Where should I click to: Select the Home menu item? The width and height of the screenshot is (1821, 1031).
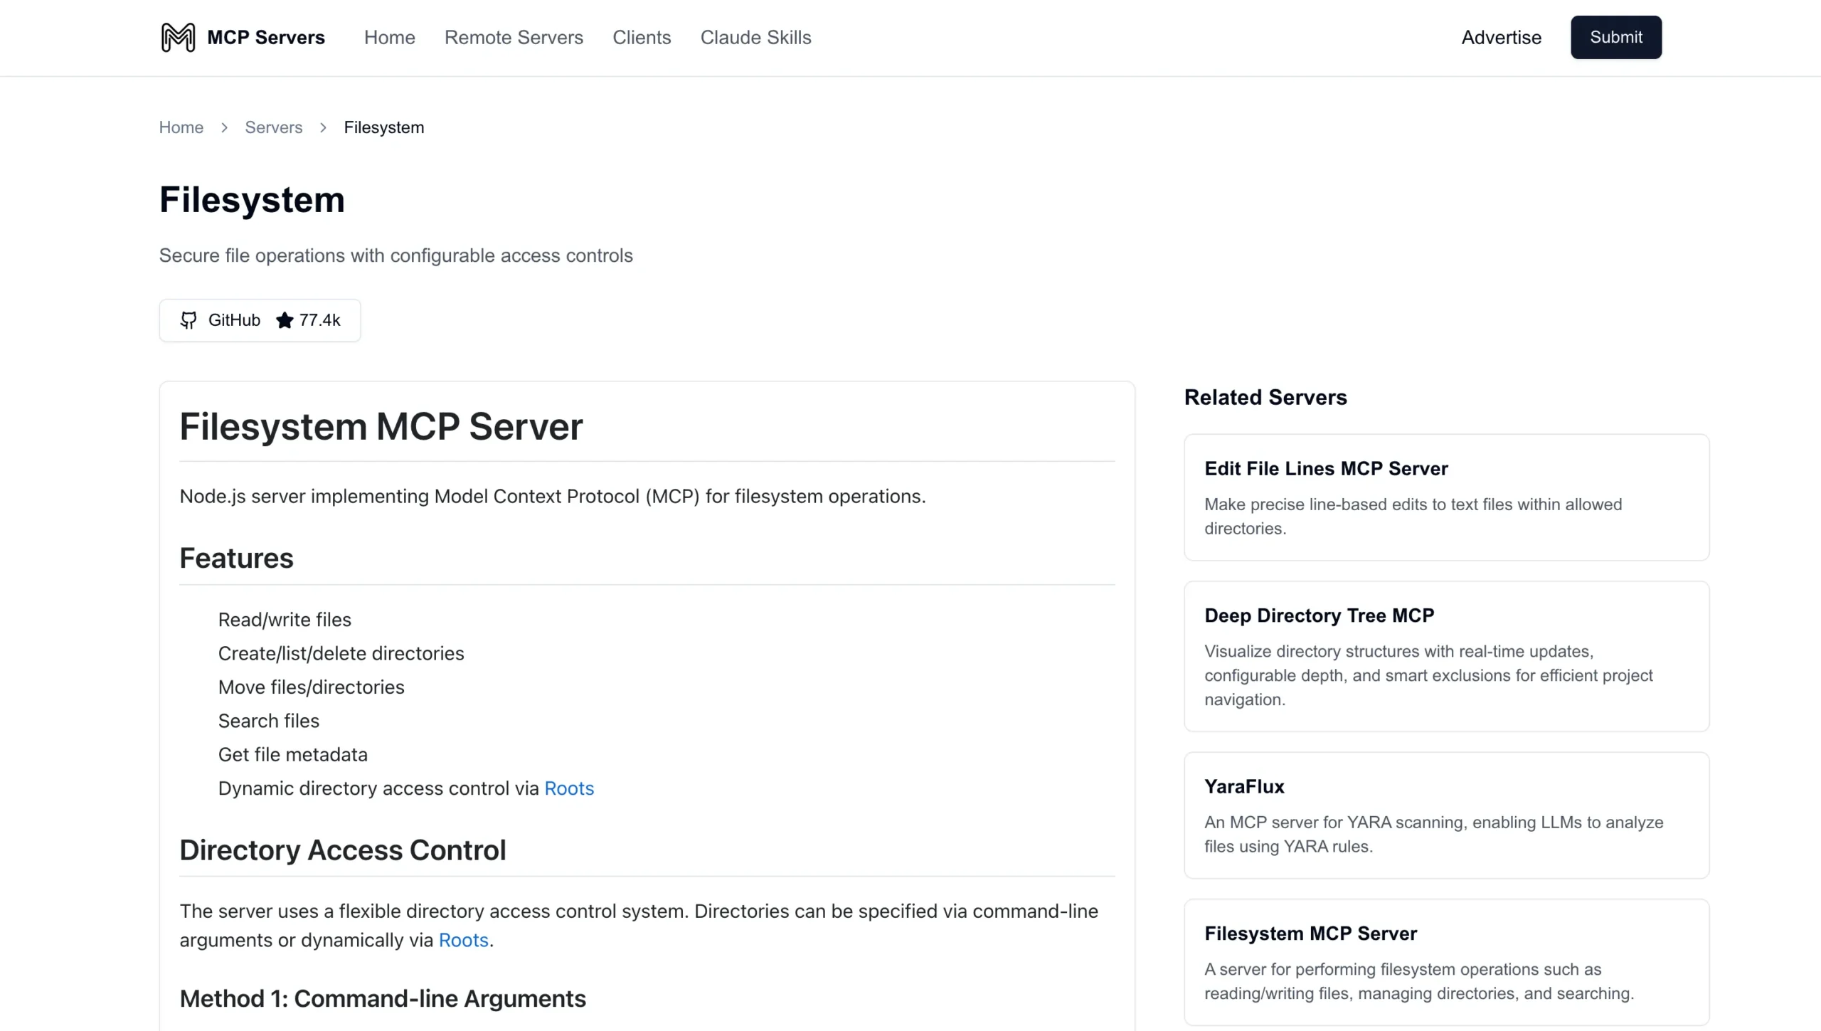[389, 37]
